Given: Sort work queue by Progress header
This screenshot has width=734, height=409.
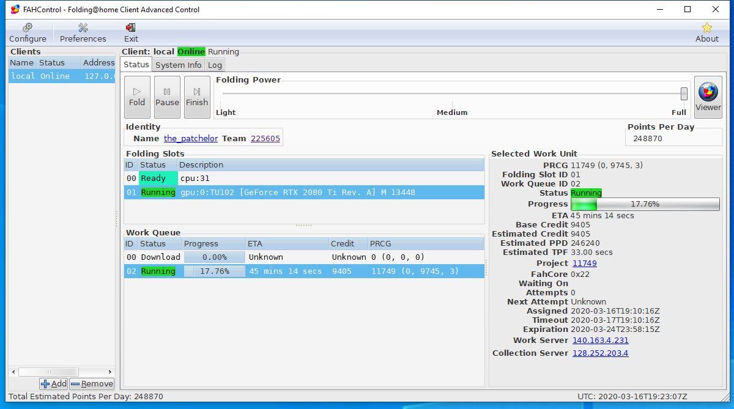Looking at the screenshot, I should point(213,243).
